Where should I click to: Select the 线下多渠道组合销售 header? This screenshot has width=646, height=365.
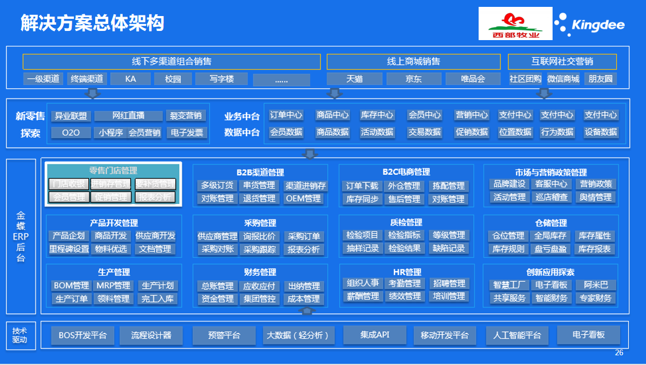(x=171, y=61)
